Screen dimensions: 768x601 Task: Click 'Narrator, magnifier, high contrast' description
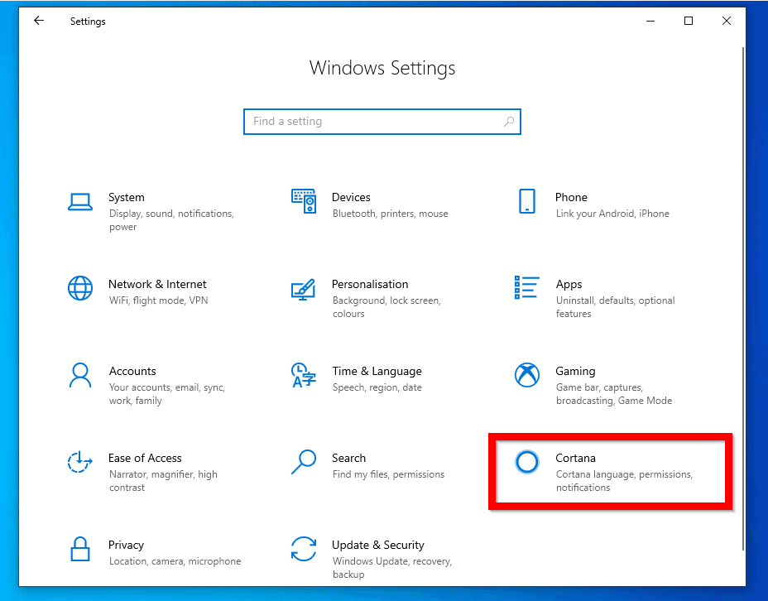[163, 481]
